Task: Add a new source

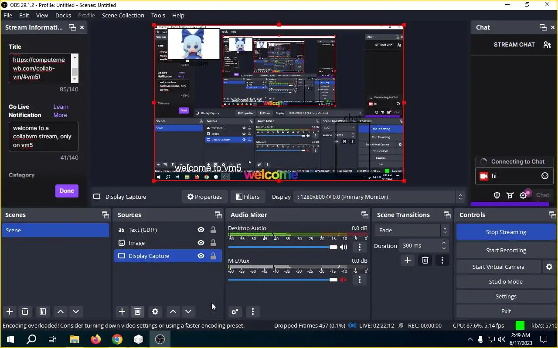Action: [x=122, y=311]
